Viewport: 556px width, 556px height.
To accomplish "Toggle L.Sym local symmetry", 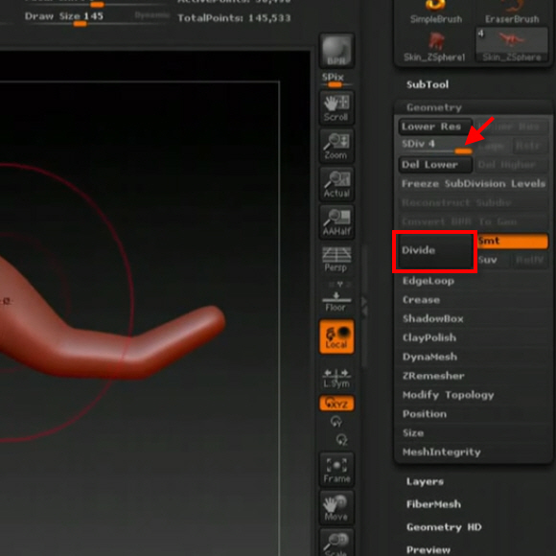I will coord(336,378).
